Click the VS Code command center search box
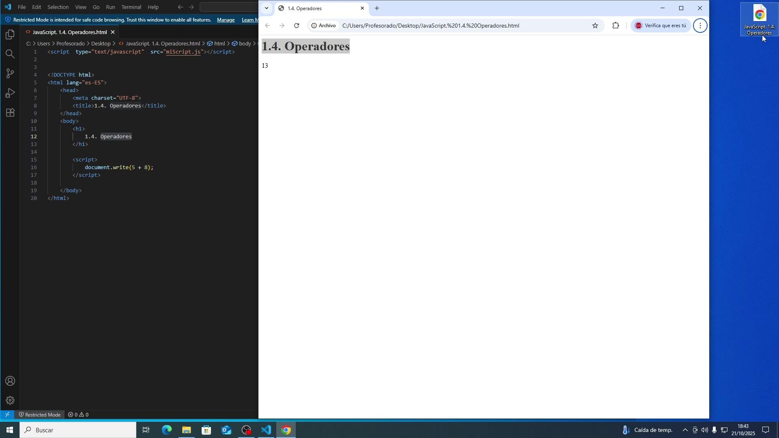779x438 pixels. 229,7
